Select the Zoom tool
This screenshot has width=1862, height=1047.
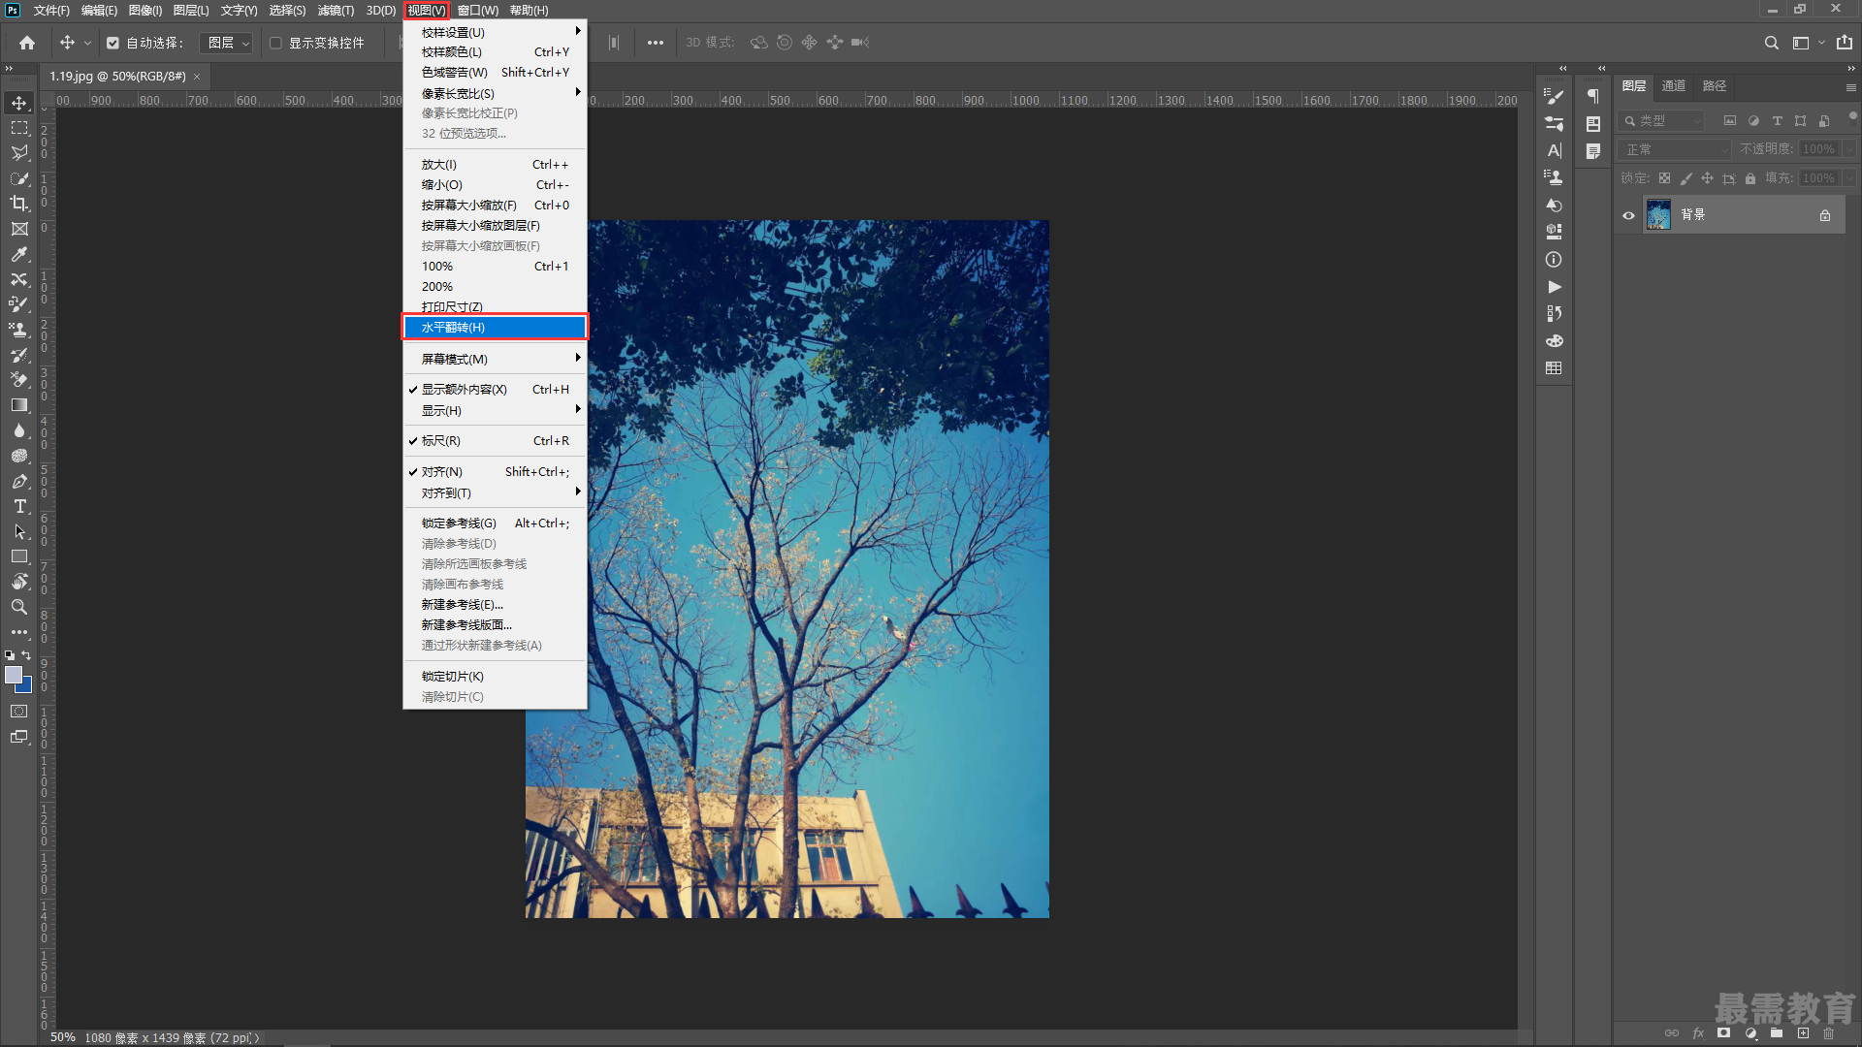pyautogui.click(x=19, y=607)
